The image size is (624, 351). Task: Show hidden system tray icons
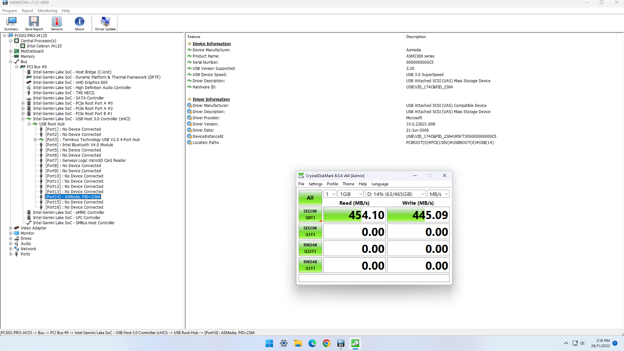point(566,343)
